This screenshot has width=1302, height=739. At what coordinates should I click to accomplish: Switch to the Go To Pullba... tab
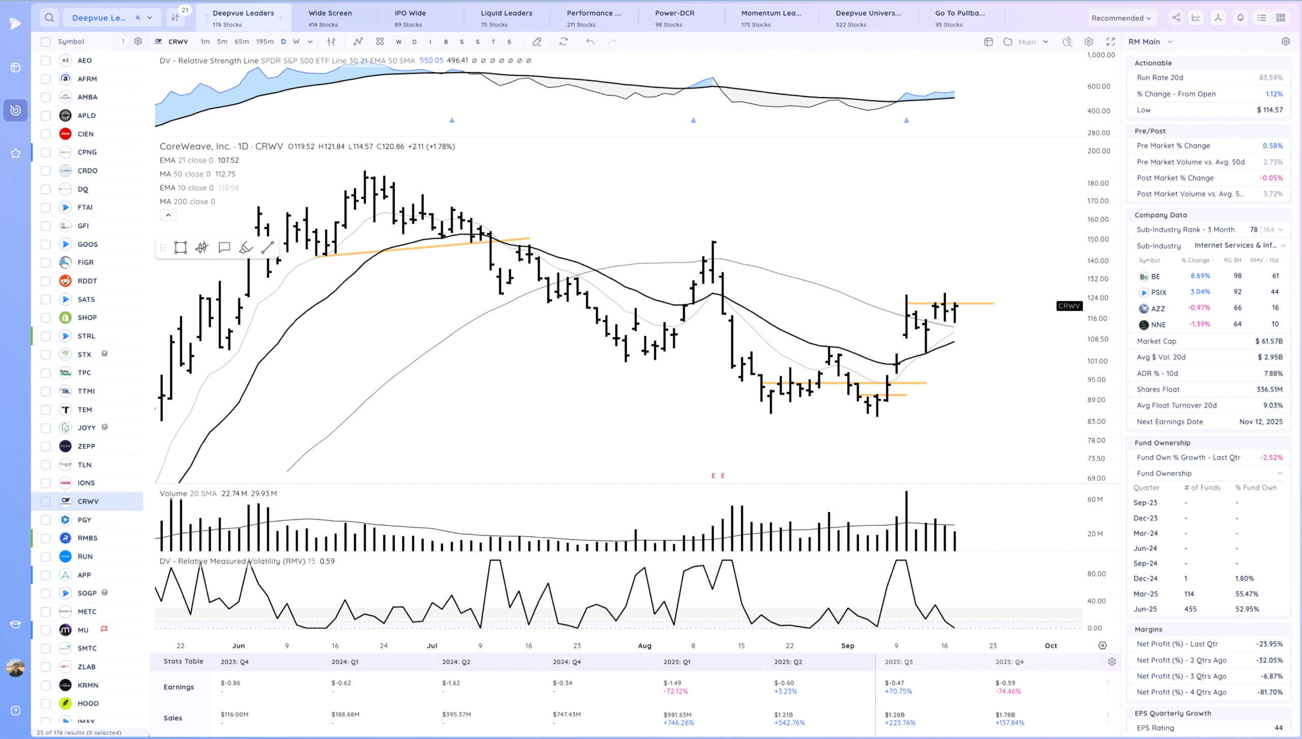(960, 18)
